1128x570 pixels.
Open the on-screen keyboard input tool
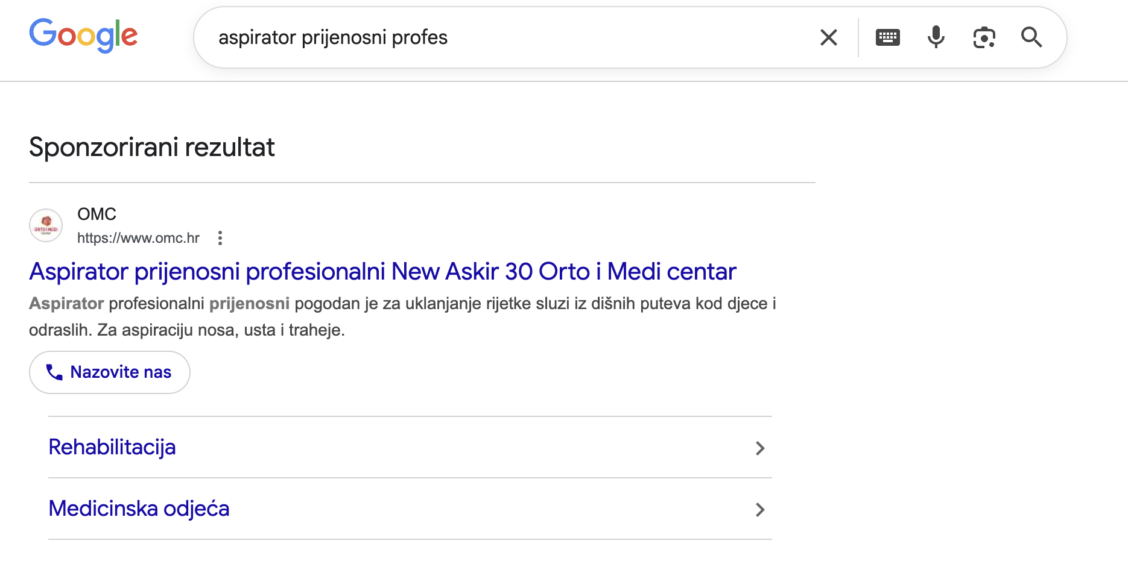[887, 37]
